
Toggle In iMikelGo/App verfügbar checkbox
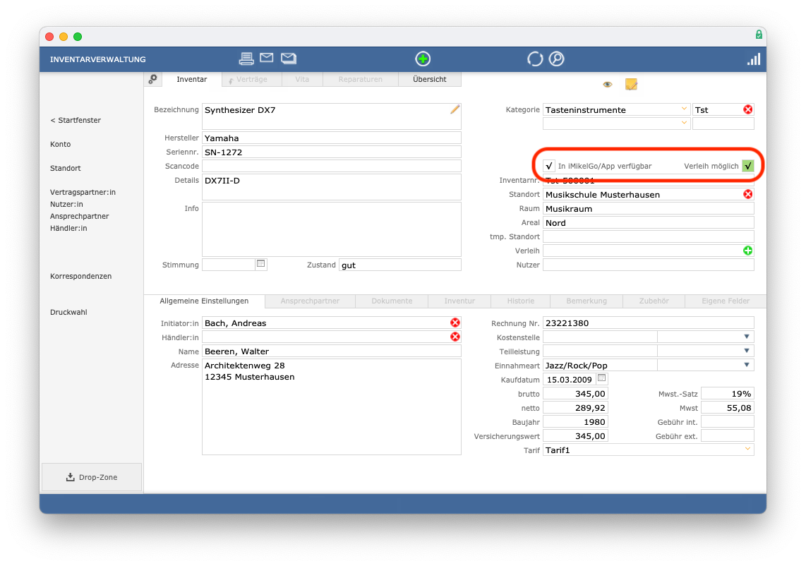(x=549, y=166)
